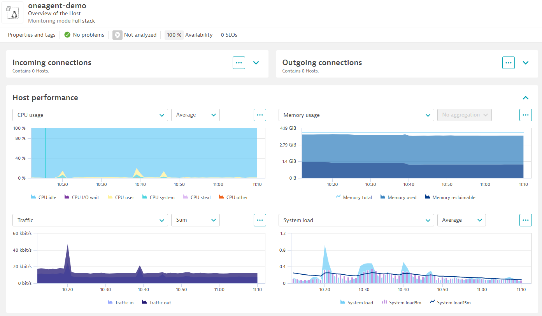Image resolution: width=542 pixels, height=316 pixels.
Task: Open the System load chart options menu
Action: (x=526, y=220)
